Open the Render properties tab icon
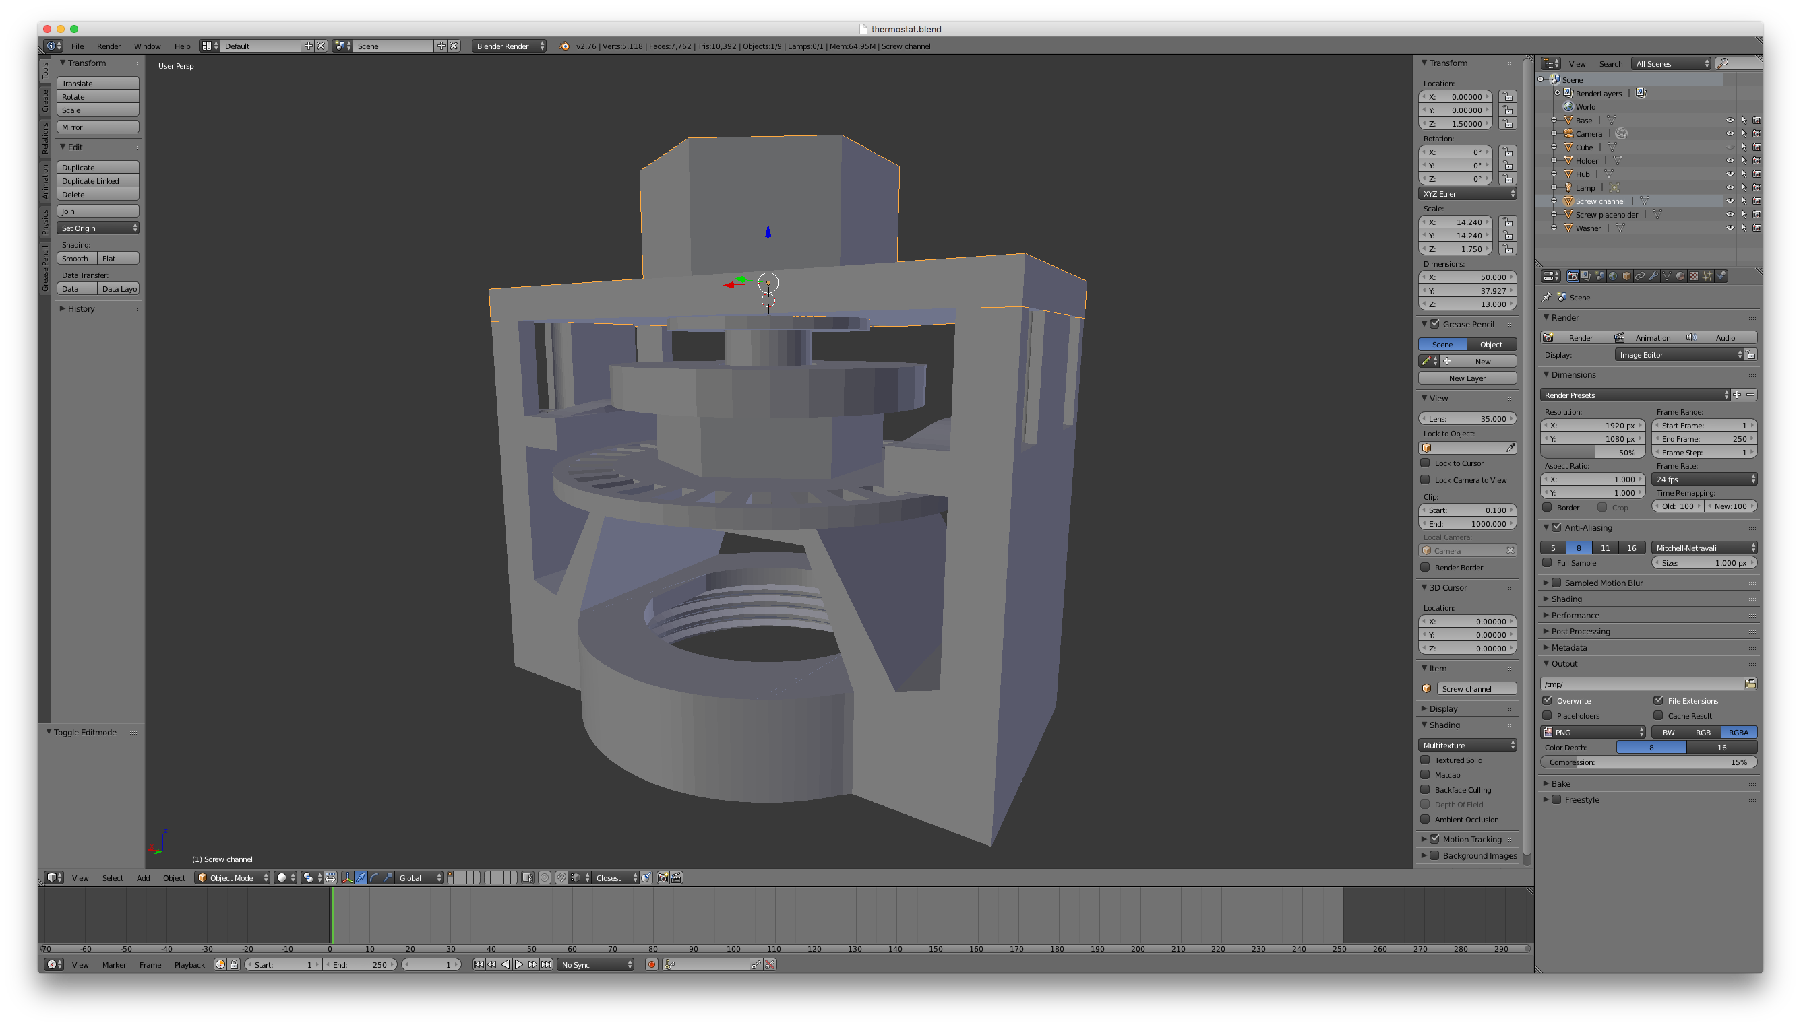This screenshot has height=1027, width=1801. (1573, 277)
